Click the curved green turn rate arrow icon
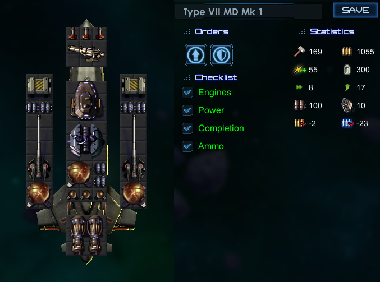This screenshot has height=282, width=380. (x=347, y=87)
